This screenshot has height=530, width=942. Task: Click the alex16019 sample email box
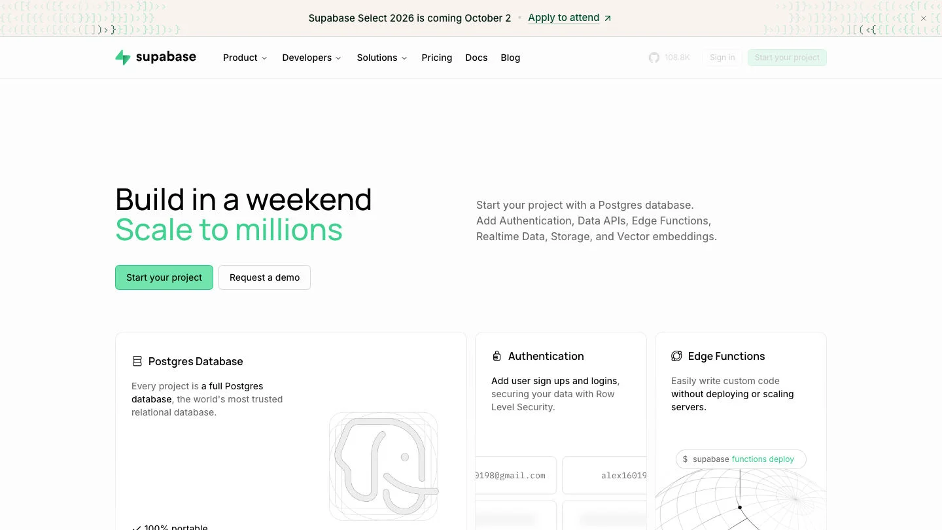click(604, 476)
